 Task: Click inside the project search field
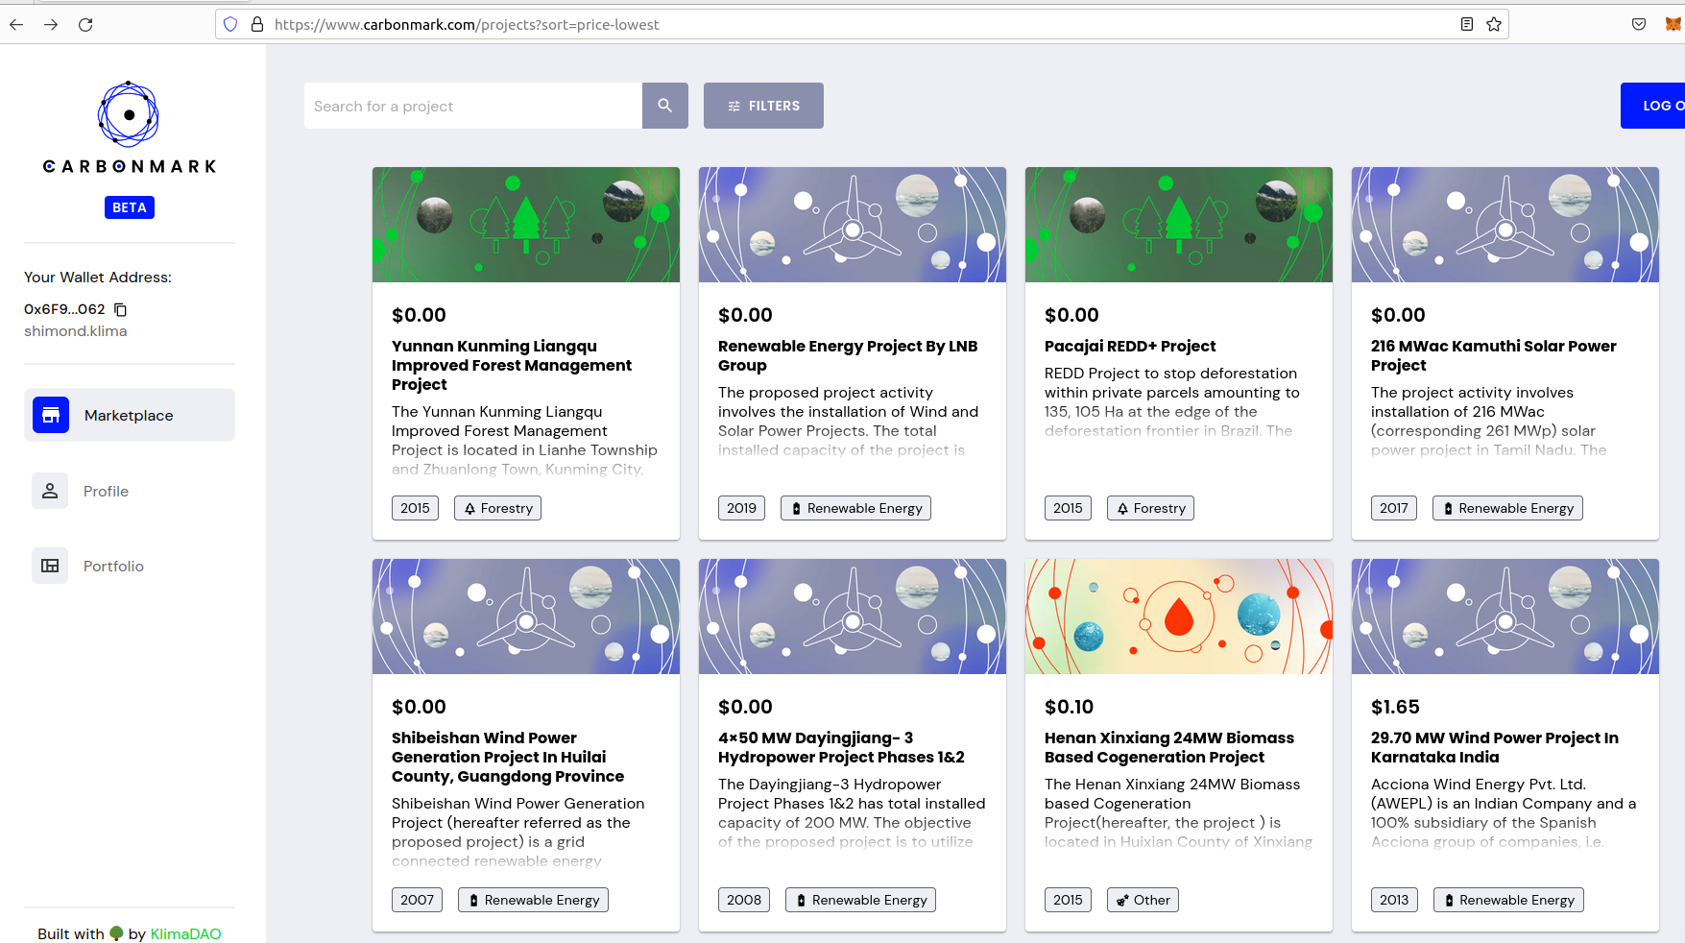coord(470,106)
